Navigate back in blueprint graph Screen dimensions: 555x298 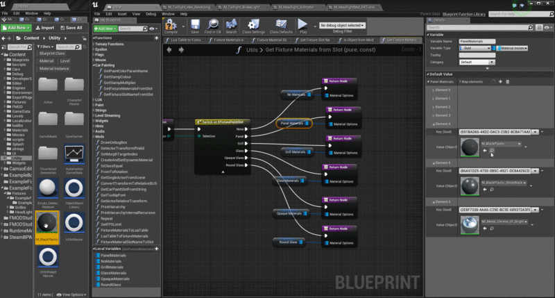click(x=169, y=50)
